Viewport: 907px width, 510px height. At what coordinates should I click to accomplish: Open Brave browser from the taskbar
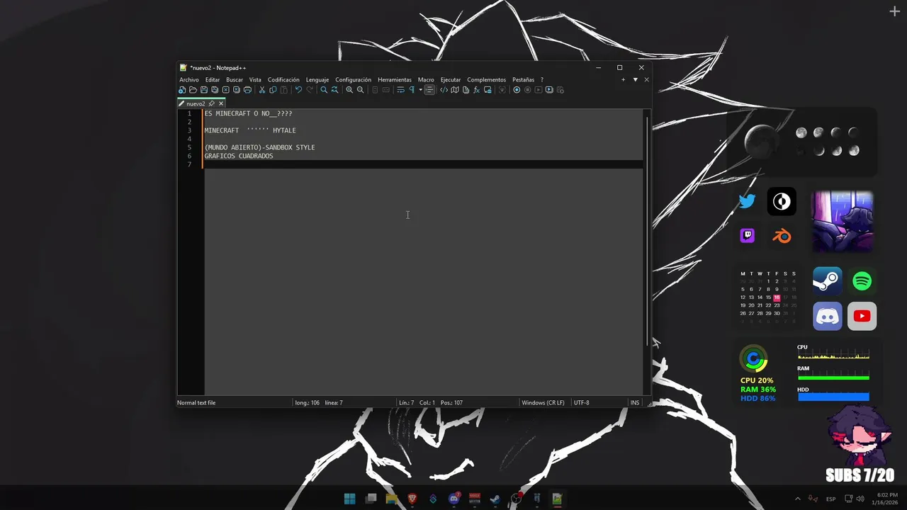pos(412,499)
